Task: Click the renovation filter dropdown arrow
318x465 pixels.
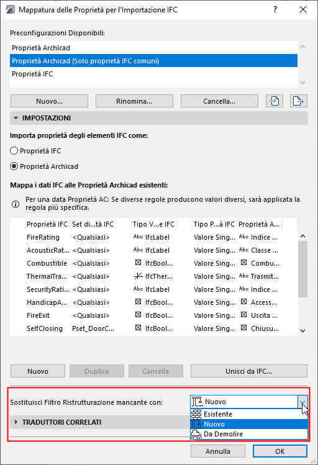Action: point(302,402)
